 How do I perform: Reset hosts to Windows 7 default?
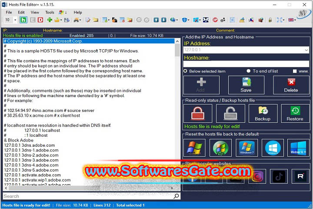coord(247,148)
